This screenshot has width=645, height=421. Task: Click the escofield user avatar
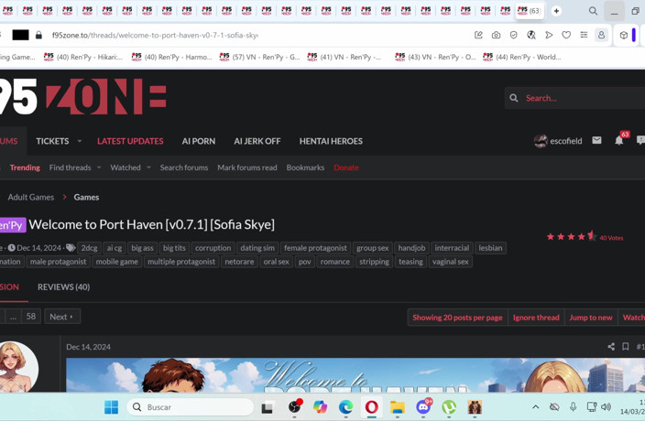[541, 141]
